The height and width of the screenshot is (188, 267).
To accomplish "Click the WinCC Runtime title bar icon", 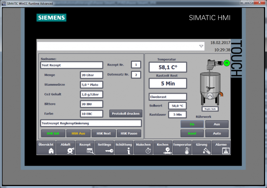I will click(x=4, y=3).
